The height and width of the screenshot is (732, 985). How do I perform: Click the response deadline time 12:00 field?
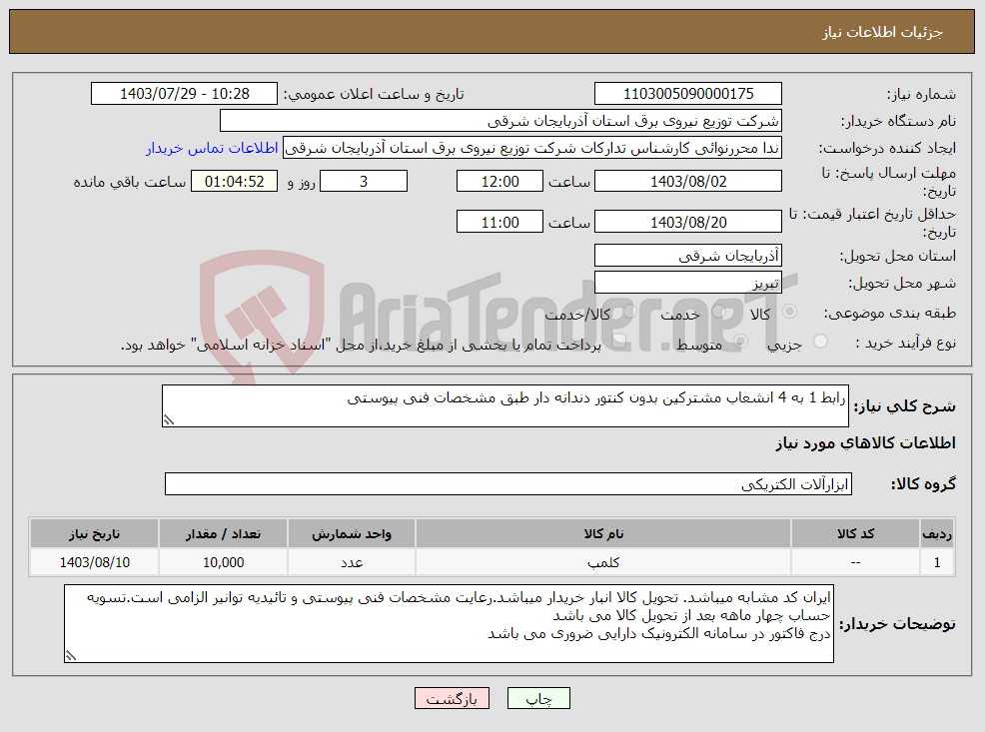coord(499,182)
